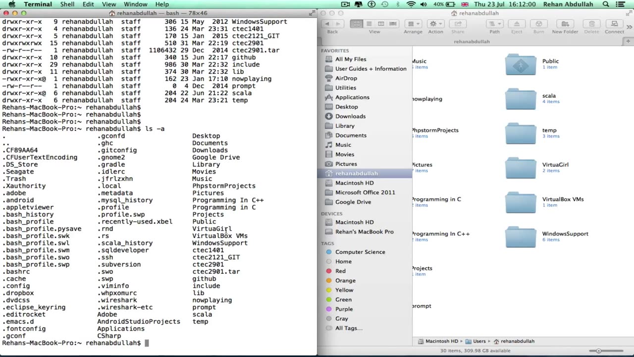Click the Share toolbar icon
The height and width of the screenshot is (357, 634).
458,24
